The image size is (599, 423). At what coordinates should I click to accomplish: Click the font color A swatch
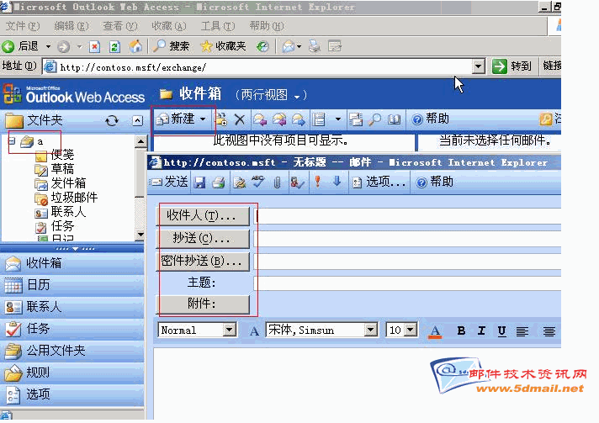(435, 330)
